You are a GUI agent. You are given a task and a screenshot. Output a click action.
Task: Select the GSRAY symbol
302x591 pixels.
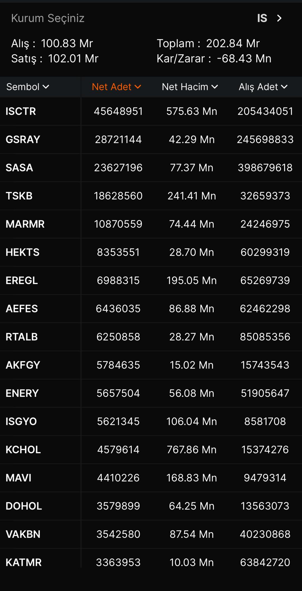[23, 139]
